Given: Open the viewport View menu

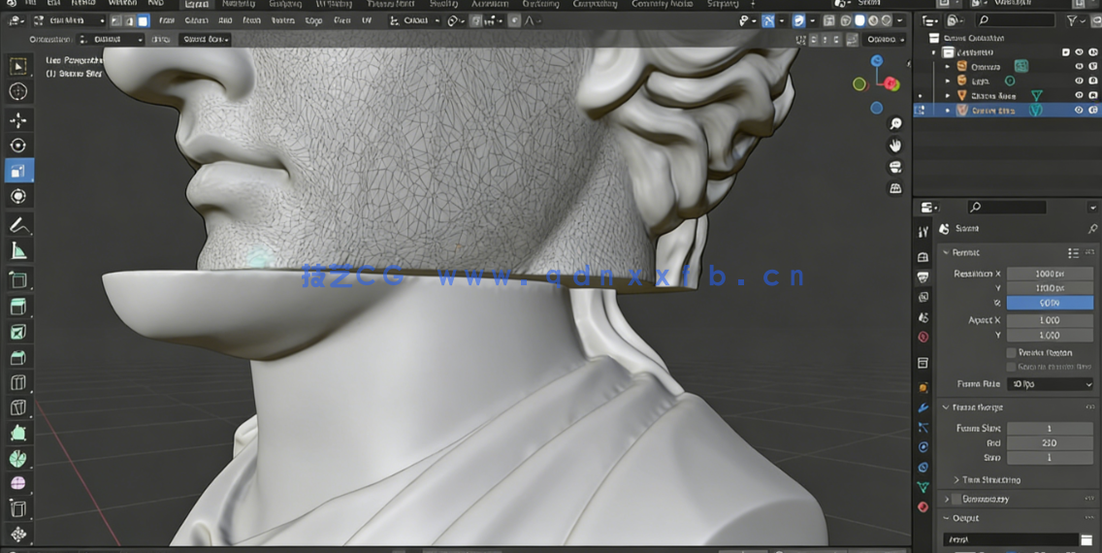Looking at the screenshot, I should coord(167,21).
